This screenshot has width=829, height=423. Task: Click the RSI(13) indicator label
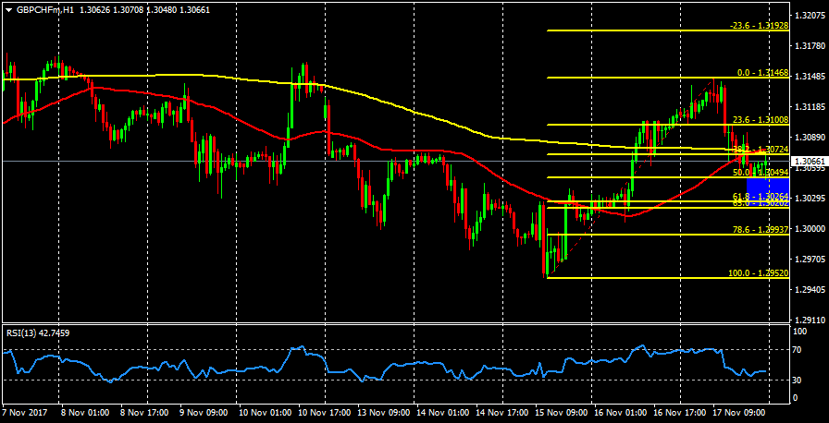[37, 332]
